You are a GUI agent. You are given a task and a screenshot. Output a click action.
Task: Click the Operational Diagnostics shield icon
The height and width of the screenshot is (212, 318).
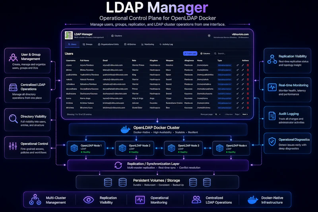point(272,142)
